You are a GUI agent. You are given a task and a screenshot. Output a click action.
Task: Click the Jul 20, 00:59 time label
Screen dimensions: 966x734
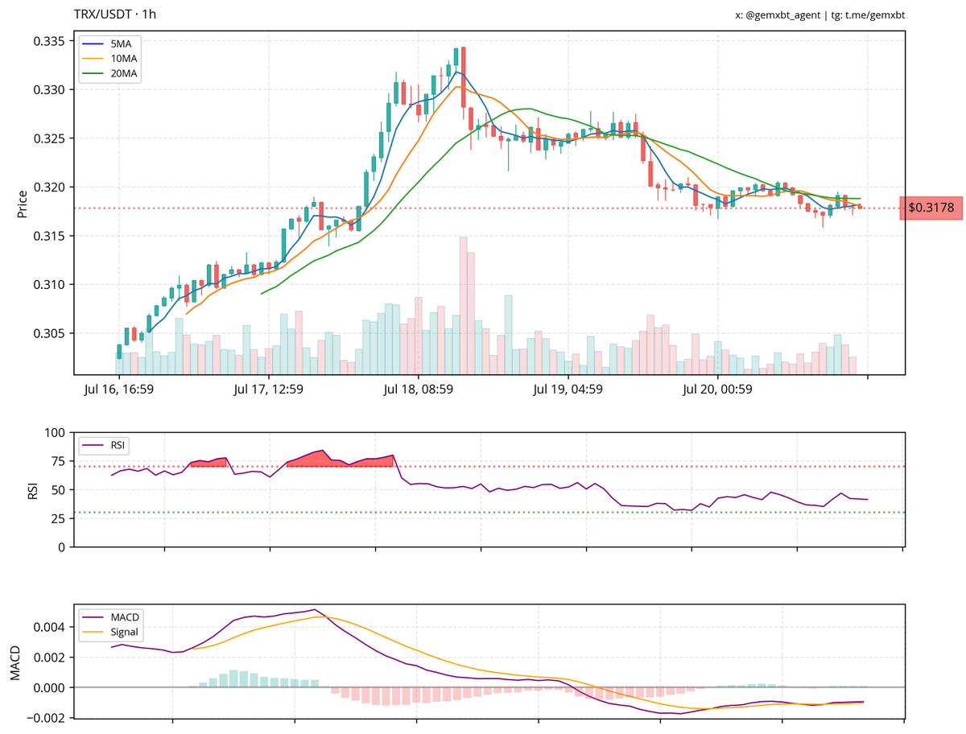717,390
